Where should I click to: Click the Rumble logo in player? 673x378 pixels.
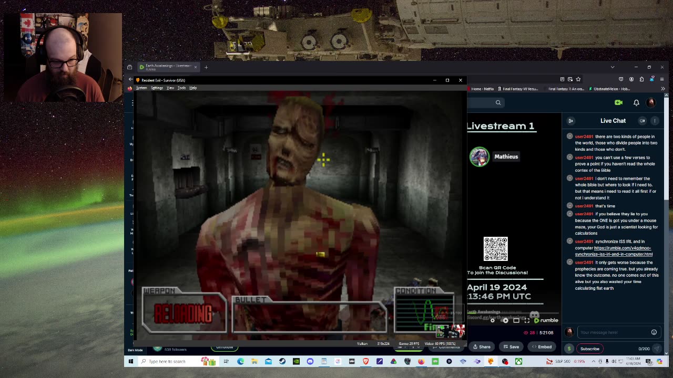coord(546,320)
